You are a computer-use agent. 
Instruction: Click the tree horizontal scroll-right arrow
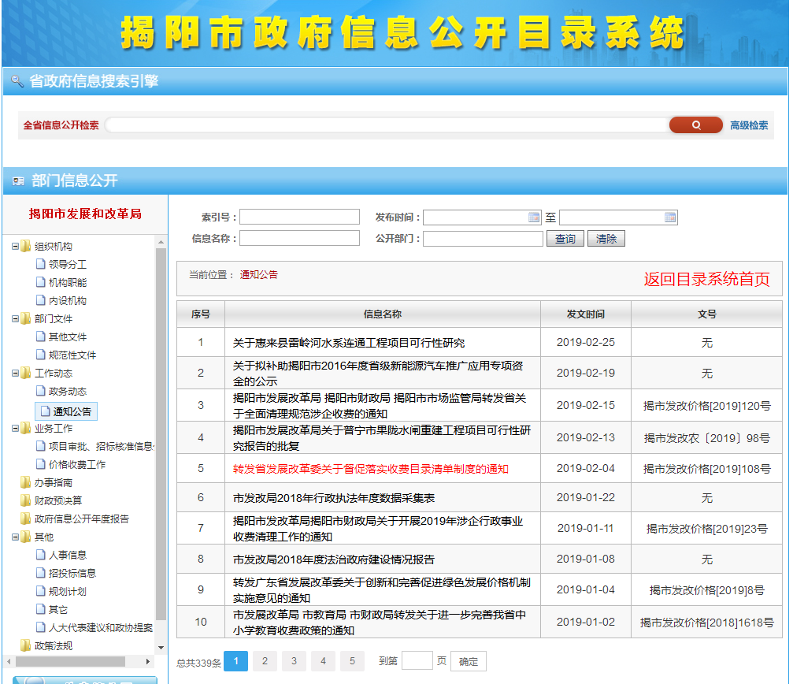coord(148,661)
